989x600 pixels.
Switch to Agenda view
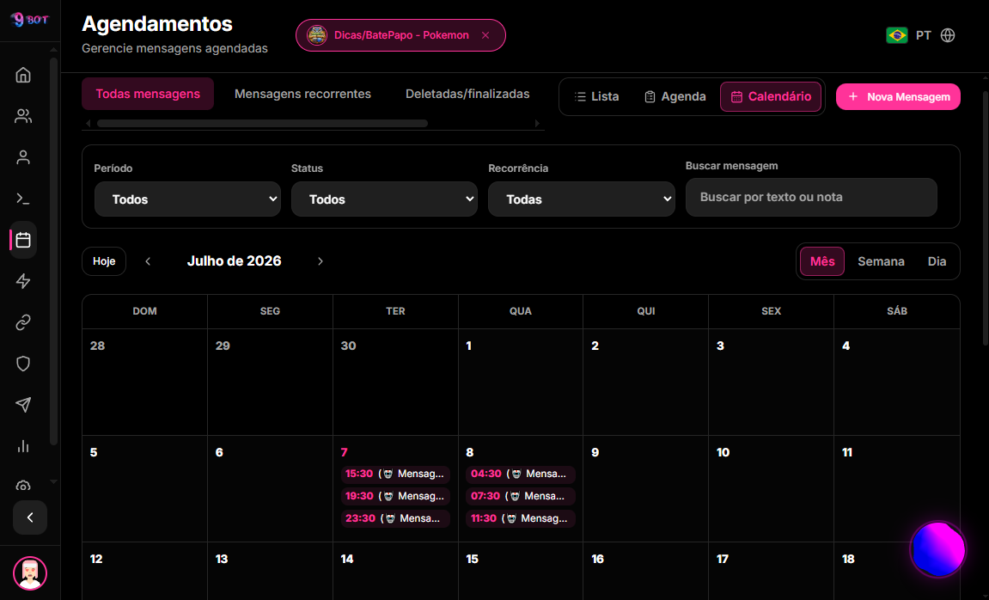(675, 96)
